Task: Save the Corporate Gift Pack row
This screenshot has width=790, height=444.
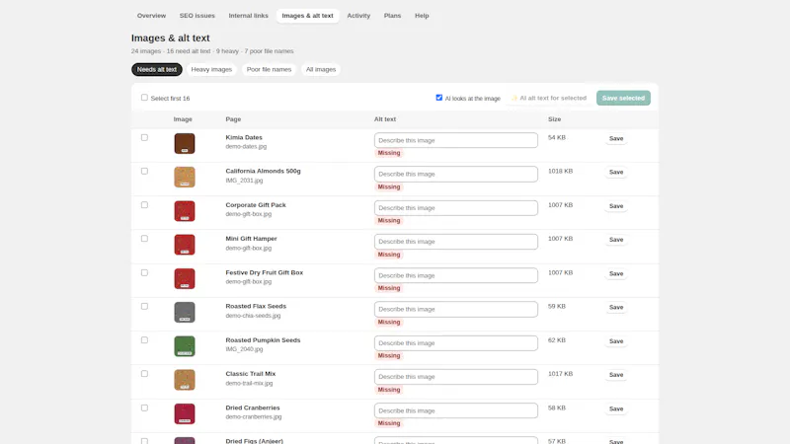Action: click(x=616, y=206)
